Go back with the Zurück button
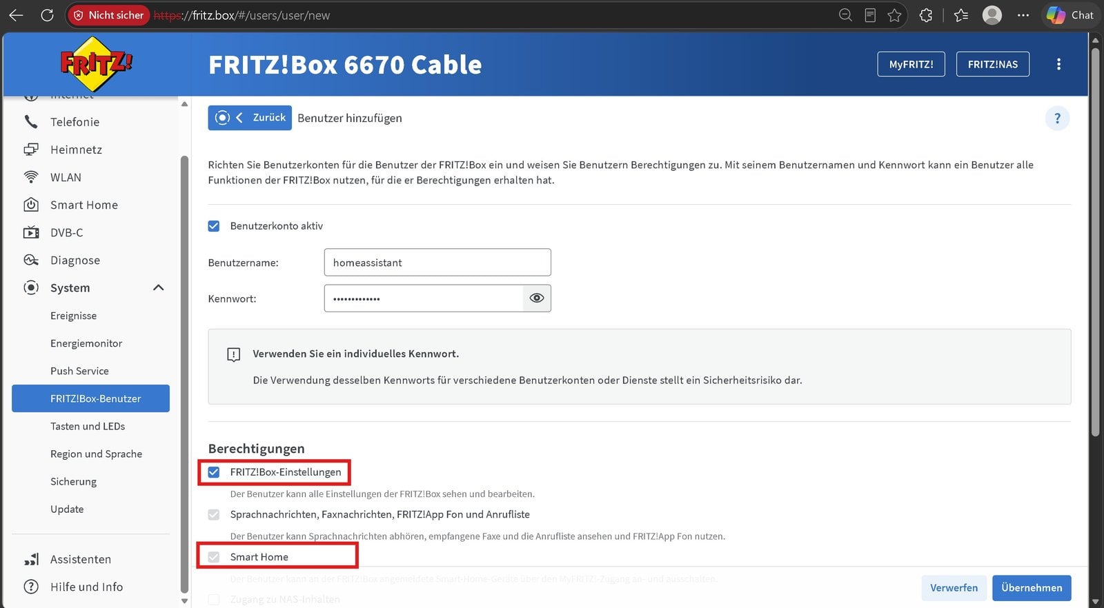 250,118
